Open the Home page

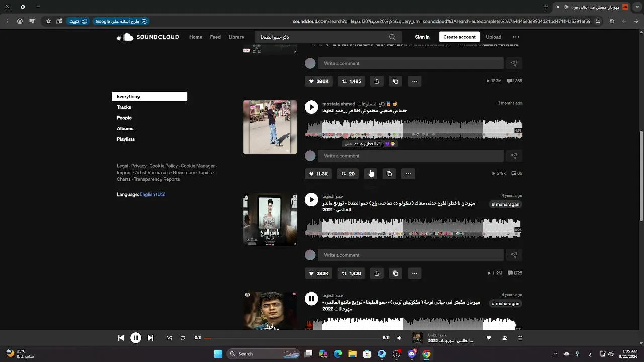point(196,37)
